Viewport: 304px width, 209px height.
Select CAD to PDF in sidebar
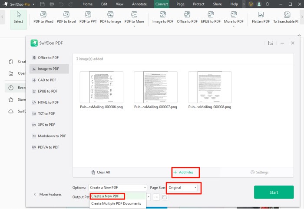tap(49, 80)
